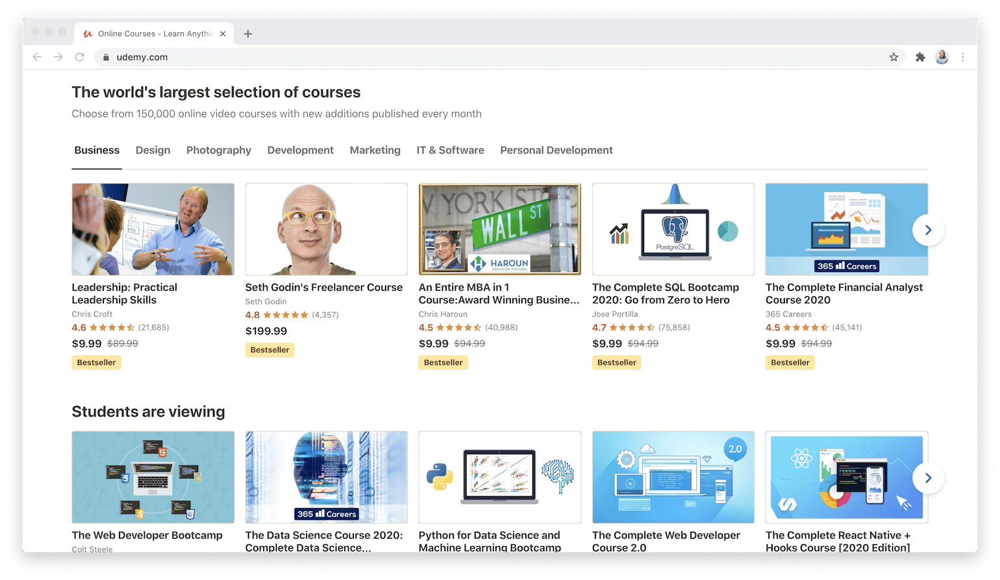1000x580 pixels.
Task: Click the Udemy favicon on the tab
Action: 88,34
